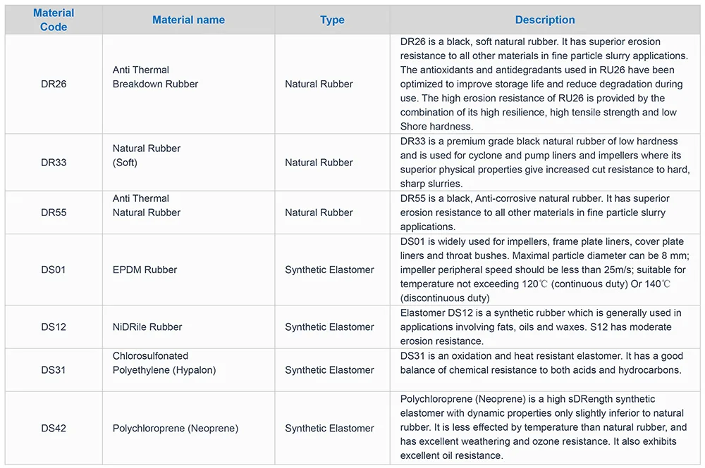Click the Natural Rubber type for DR26

(319, 84)
